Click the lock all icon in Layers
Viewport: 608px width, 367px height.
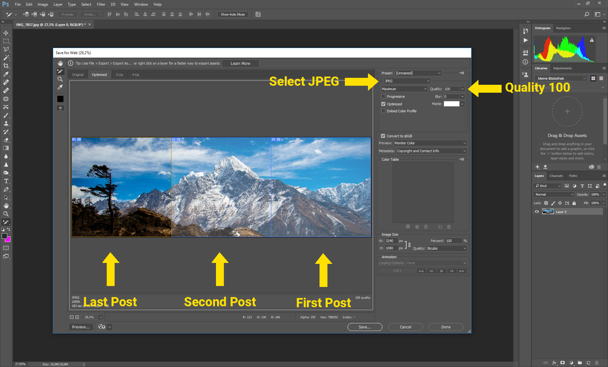tap(574, 203)
